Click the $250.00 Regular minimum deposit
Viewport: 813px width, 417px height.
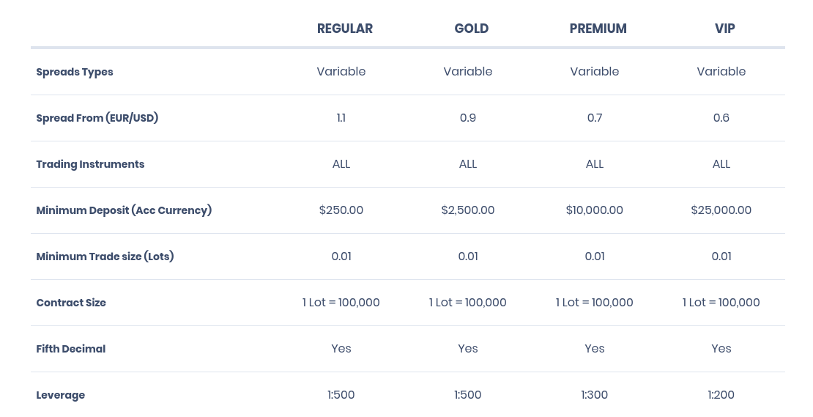341,210
